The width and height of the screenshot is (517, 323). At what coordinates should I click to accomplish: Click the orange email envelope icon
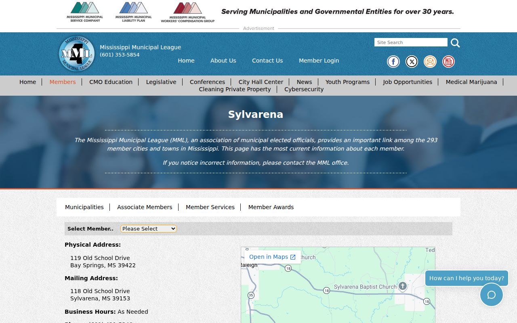(430, 61)
